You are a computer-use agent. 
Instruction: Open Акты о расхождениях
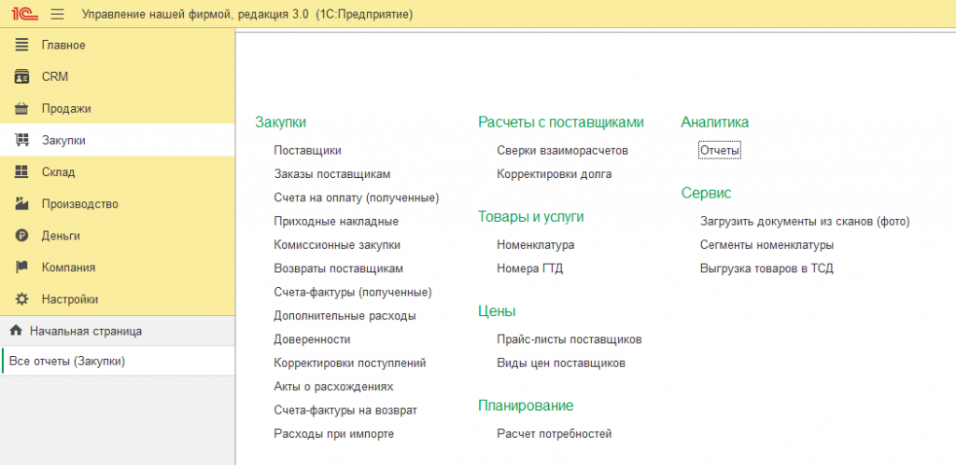(x=334, y=387)
